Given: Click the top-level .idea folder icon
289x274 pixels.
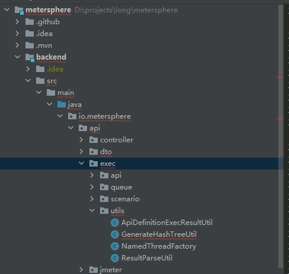Looking at the screenshot, I should [x=30, y=34].
